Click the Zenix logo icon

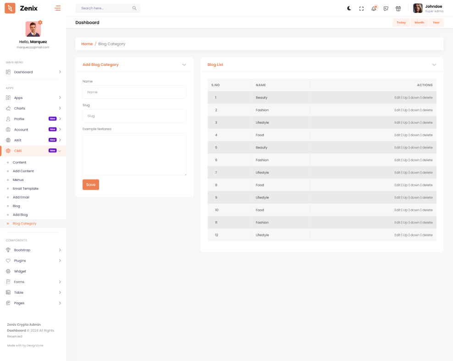pos(10,8)
